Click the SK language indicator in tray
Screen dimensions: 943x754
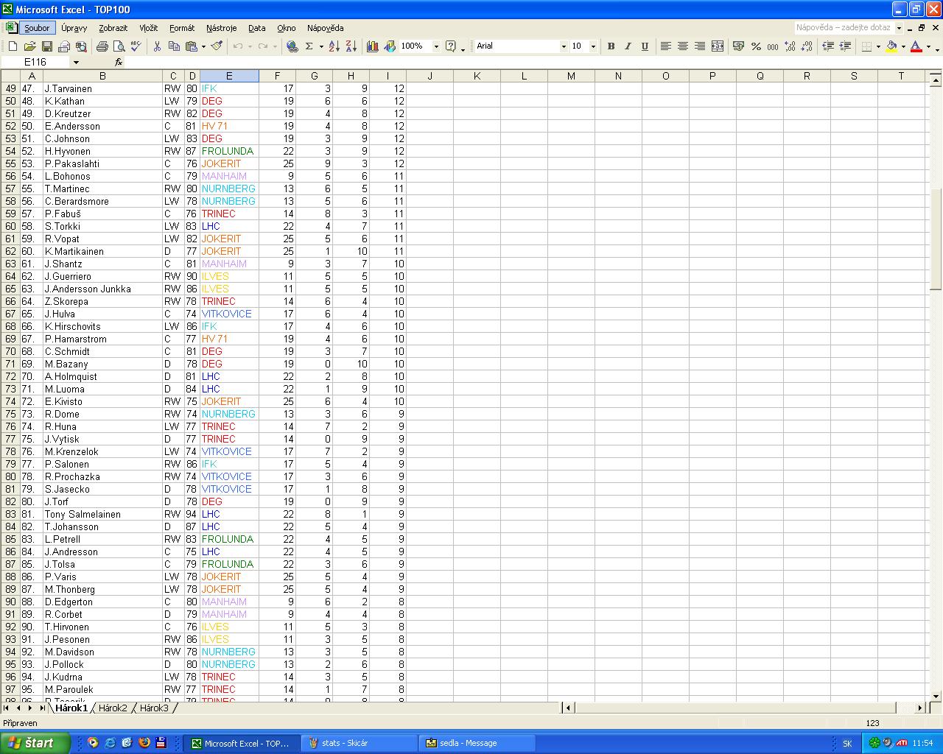pos(847,744)
